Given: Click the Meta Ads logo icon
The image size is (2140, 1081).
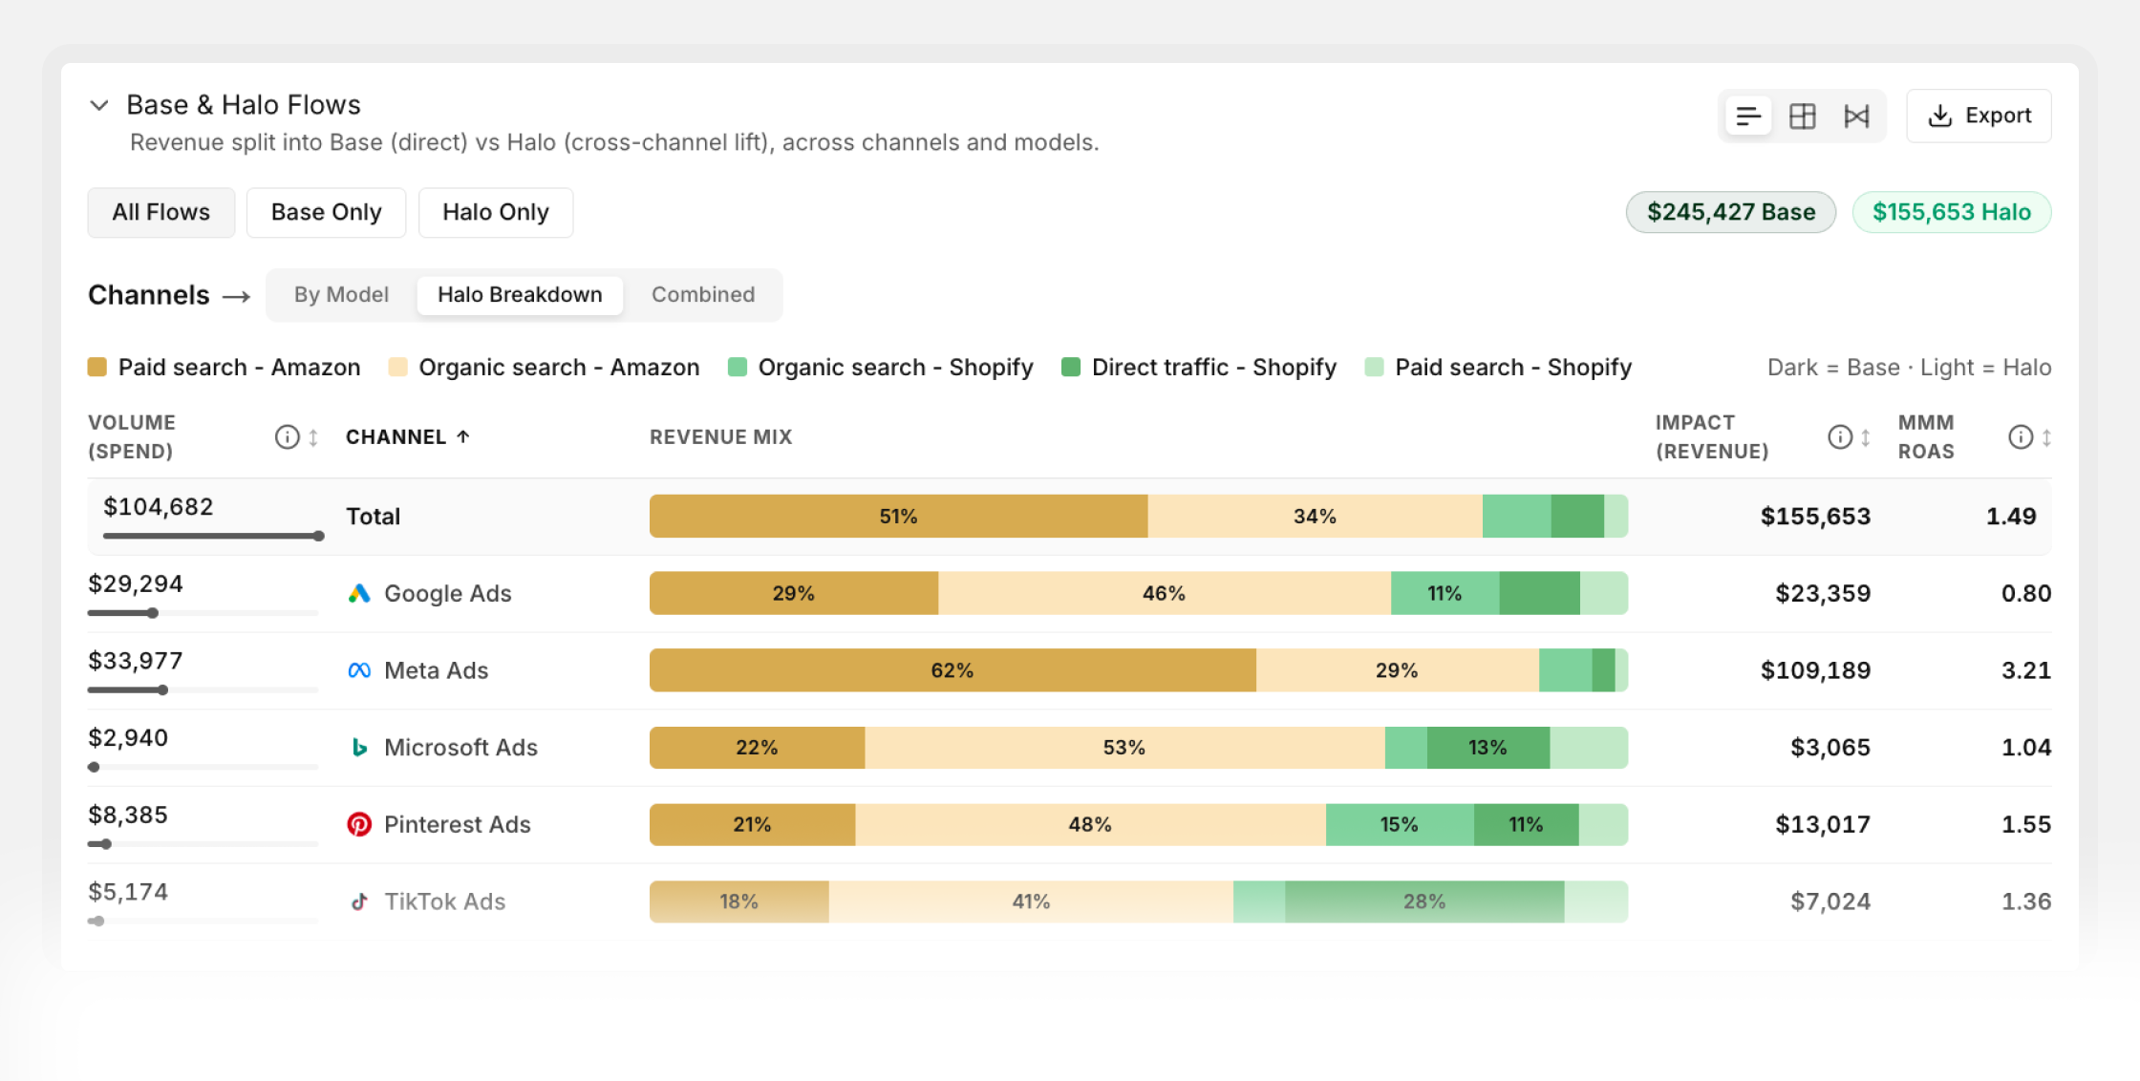Looking at the screenshot, I should (359, 671).
